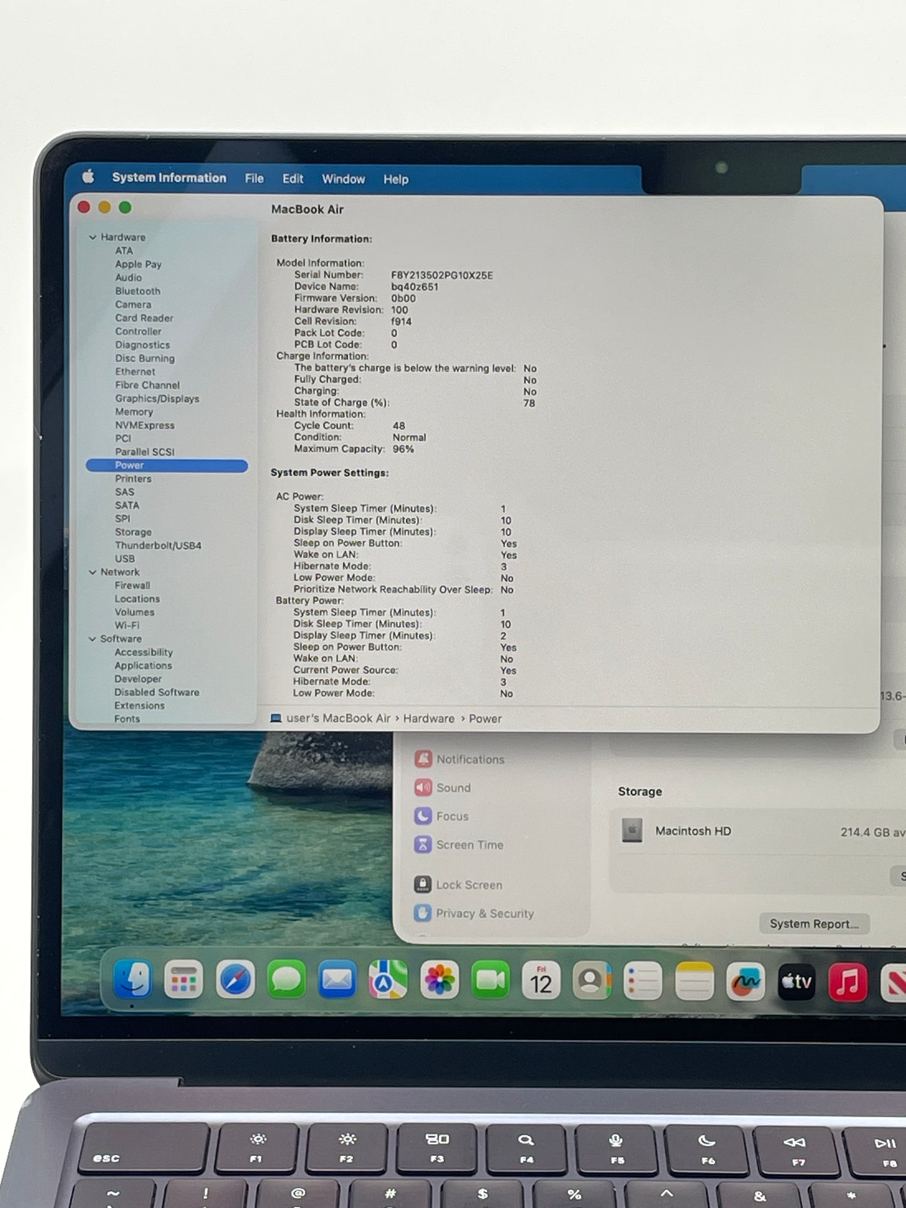Click Hardware in the path bar

429,718
